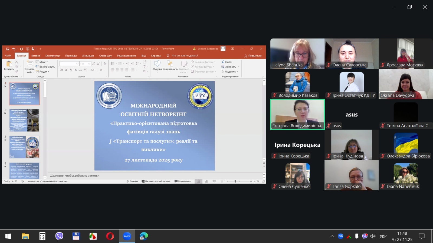Start slideshow from status bar icon
The image size is (433, 243).
(x=222, y=181)
